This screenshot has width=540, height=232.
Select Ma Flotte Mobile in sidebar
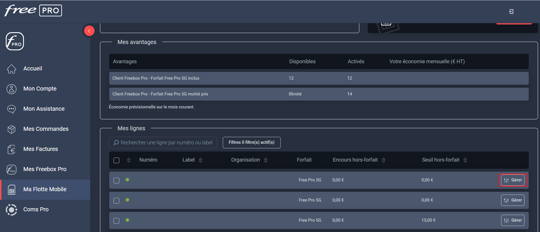tap(45, 189)
